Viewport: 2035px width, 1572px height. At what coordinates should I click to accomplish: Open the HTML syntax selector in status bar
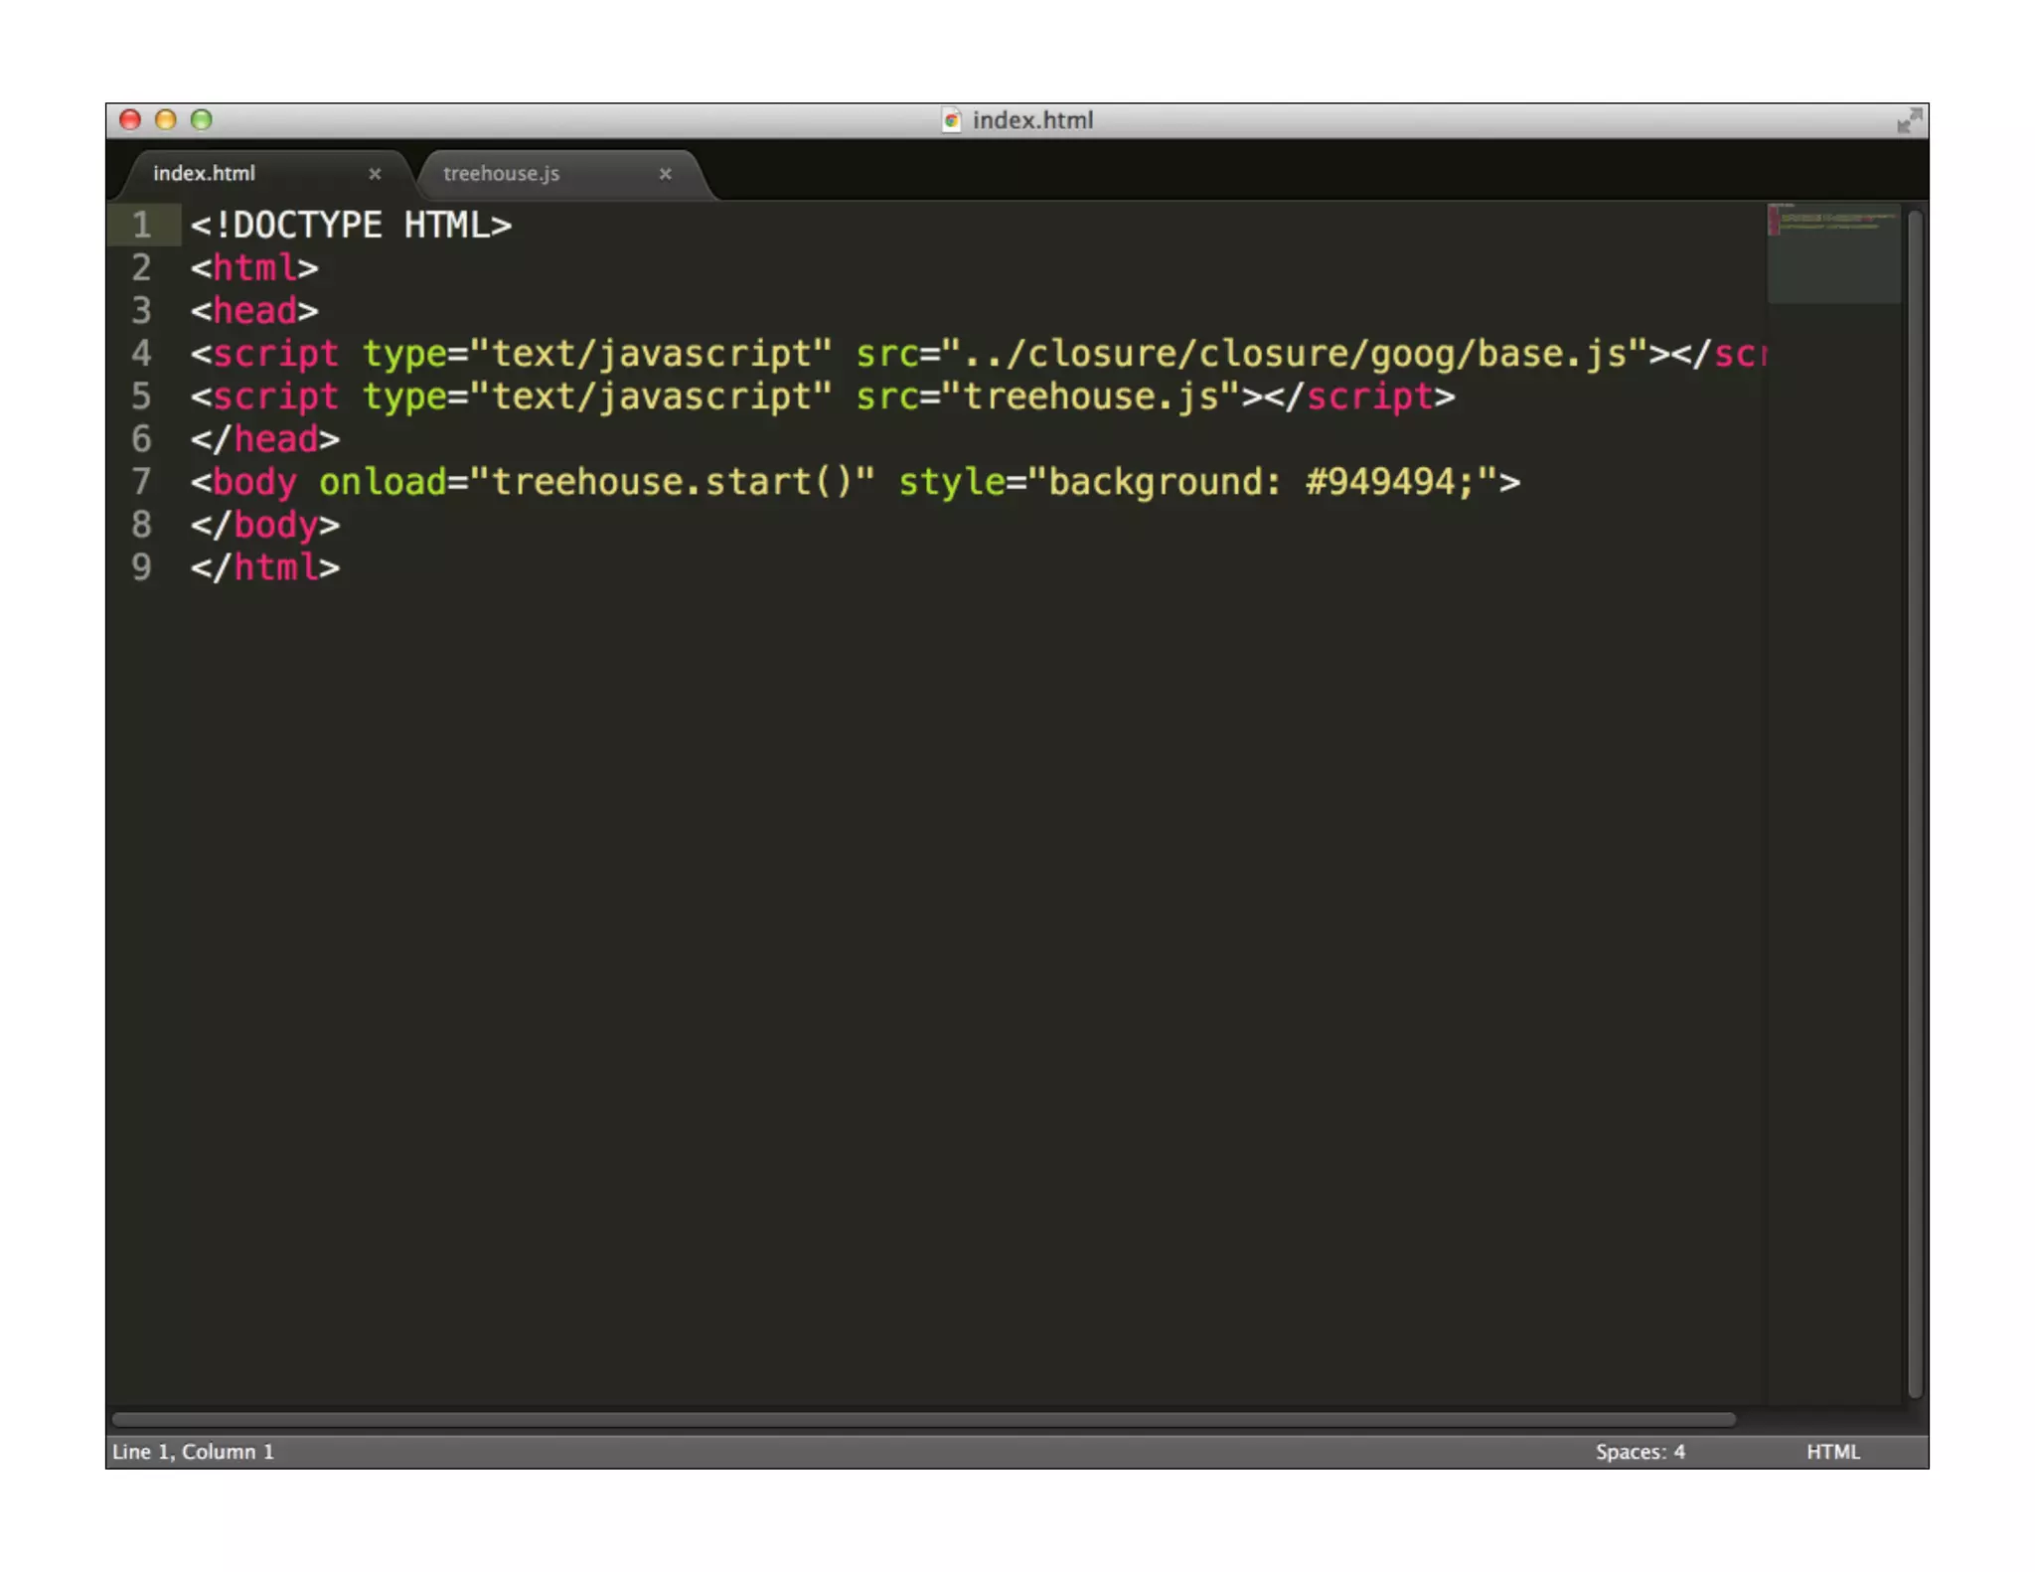point(1832,1452)
